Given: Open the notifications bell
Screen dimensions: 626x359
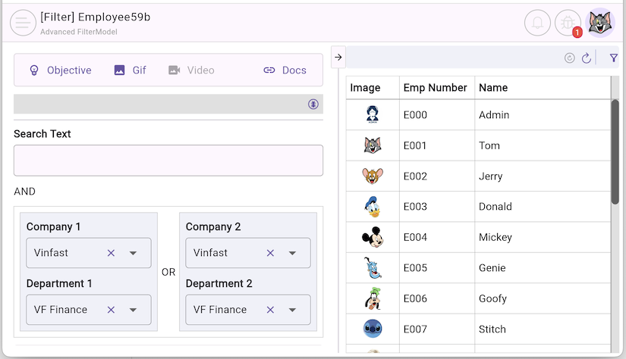Looking at the screenshot, I should pyautogui.click(x=537, y=23).
